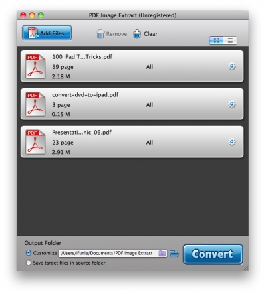The width and height of the screenshot is (266, 294).
Task: Click All page range for 100 iPad file
Action: coord(150,67)
